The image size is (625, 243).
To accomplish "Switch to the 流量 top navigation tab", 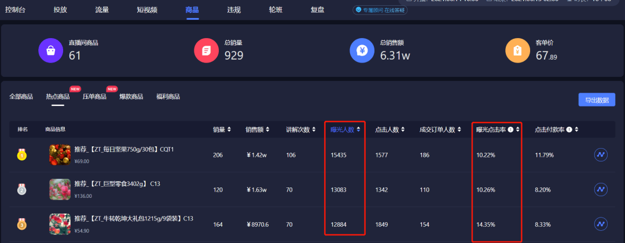I will click(102, 10).
